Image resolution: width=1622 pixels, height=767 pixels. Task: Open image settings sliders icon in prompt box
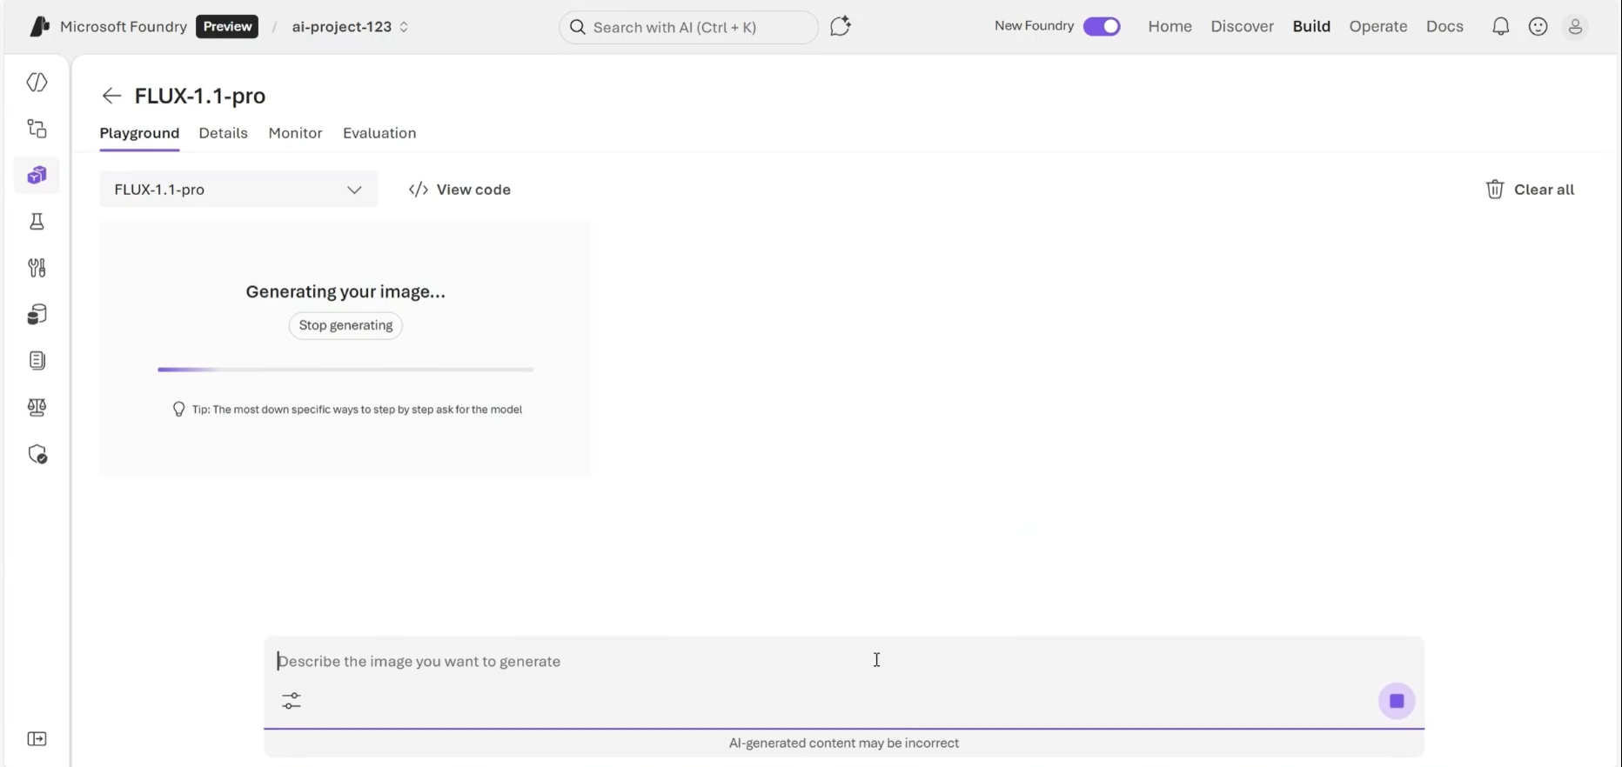(292, 701)
